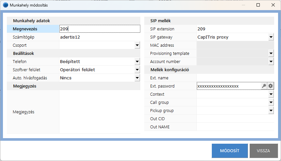Click the application icon in title bar
This screenshot has width=281, height=161.
[x=6, y=5]
